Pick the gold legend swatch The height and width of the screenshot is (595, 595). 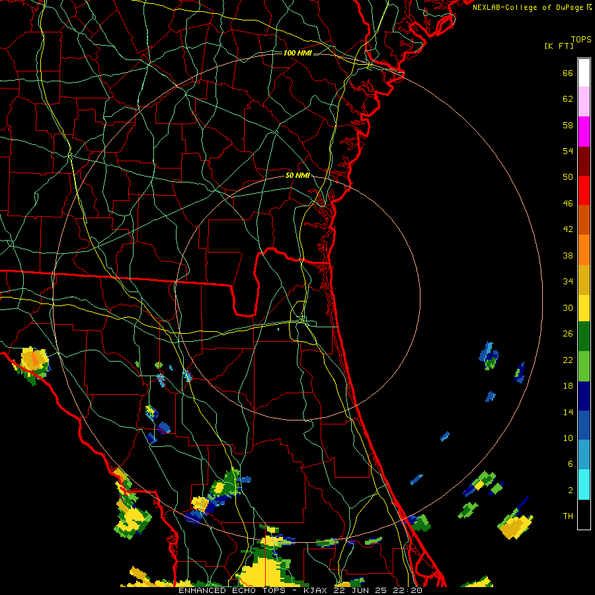[x=584, y=280]
